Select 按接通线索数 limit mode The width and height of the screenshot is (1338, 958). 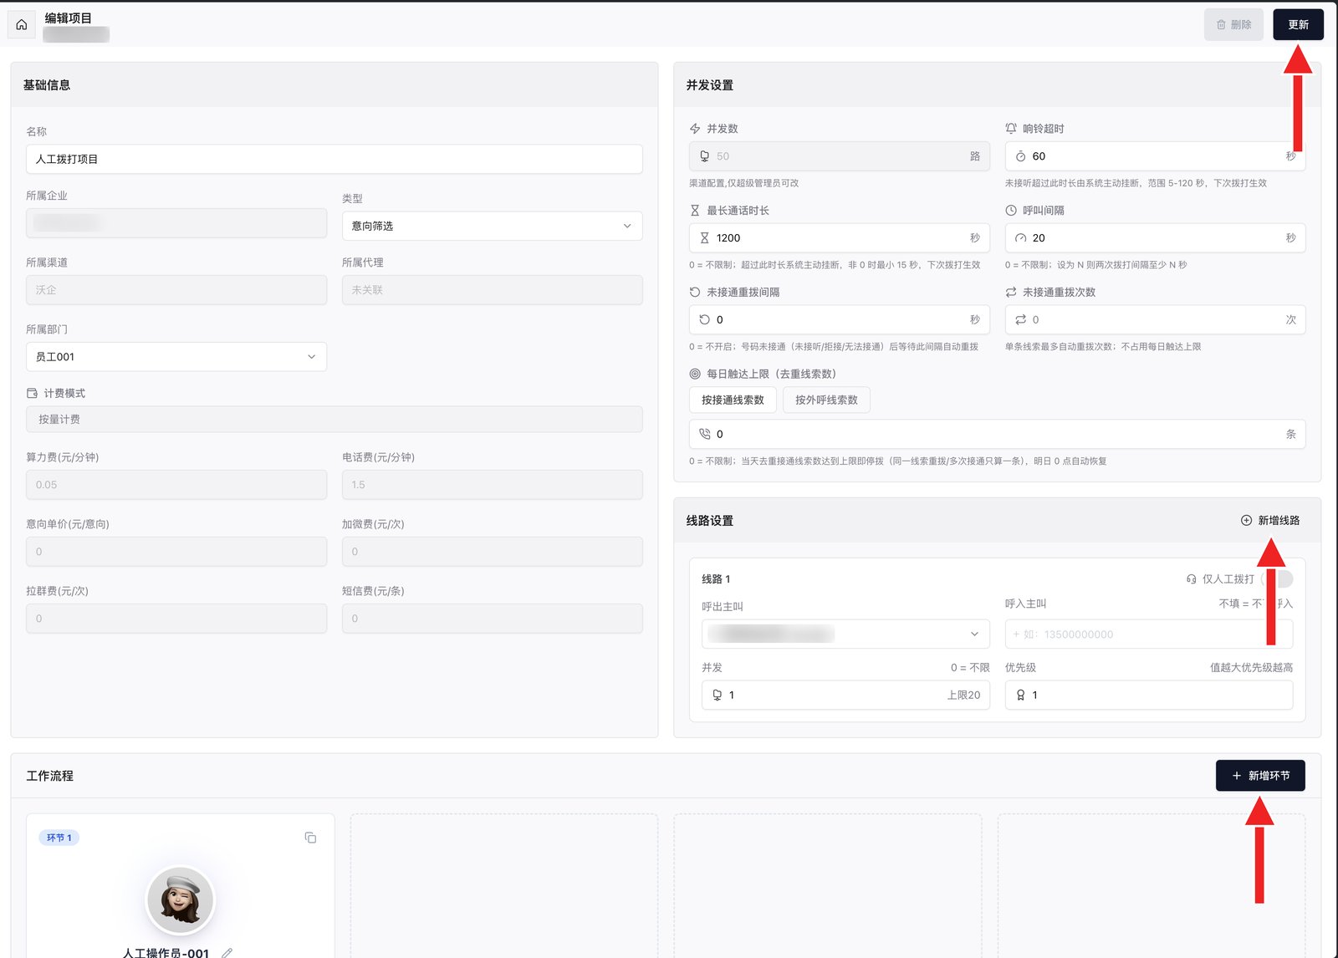(733, 400)
